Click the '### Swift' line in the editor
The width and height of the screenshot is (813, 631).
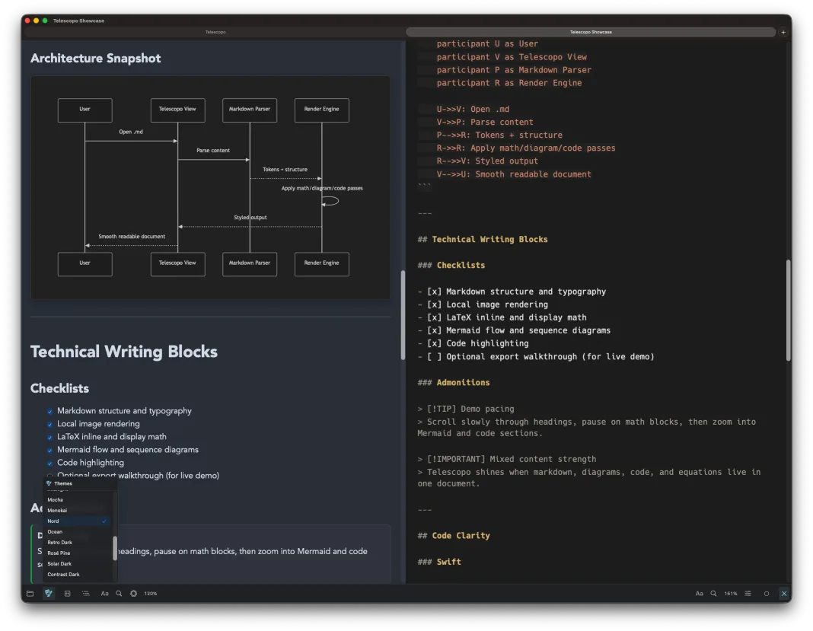(439, 562)
